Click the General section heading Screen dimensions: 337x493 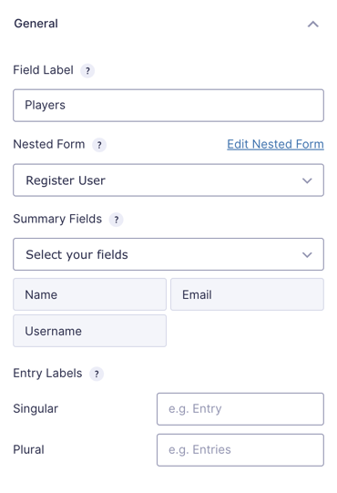click(x=36, y=24)
